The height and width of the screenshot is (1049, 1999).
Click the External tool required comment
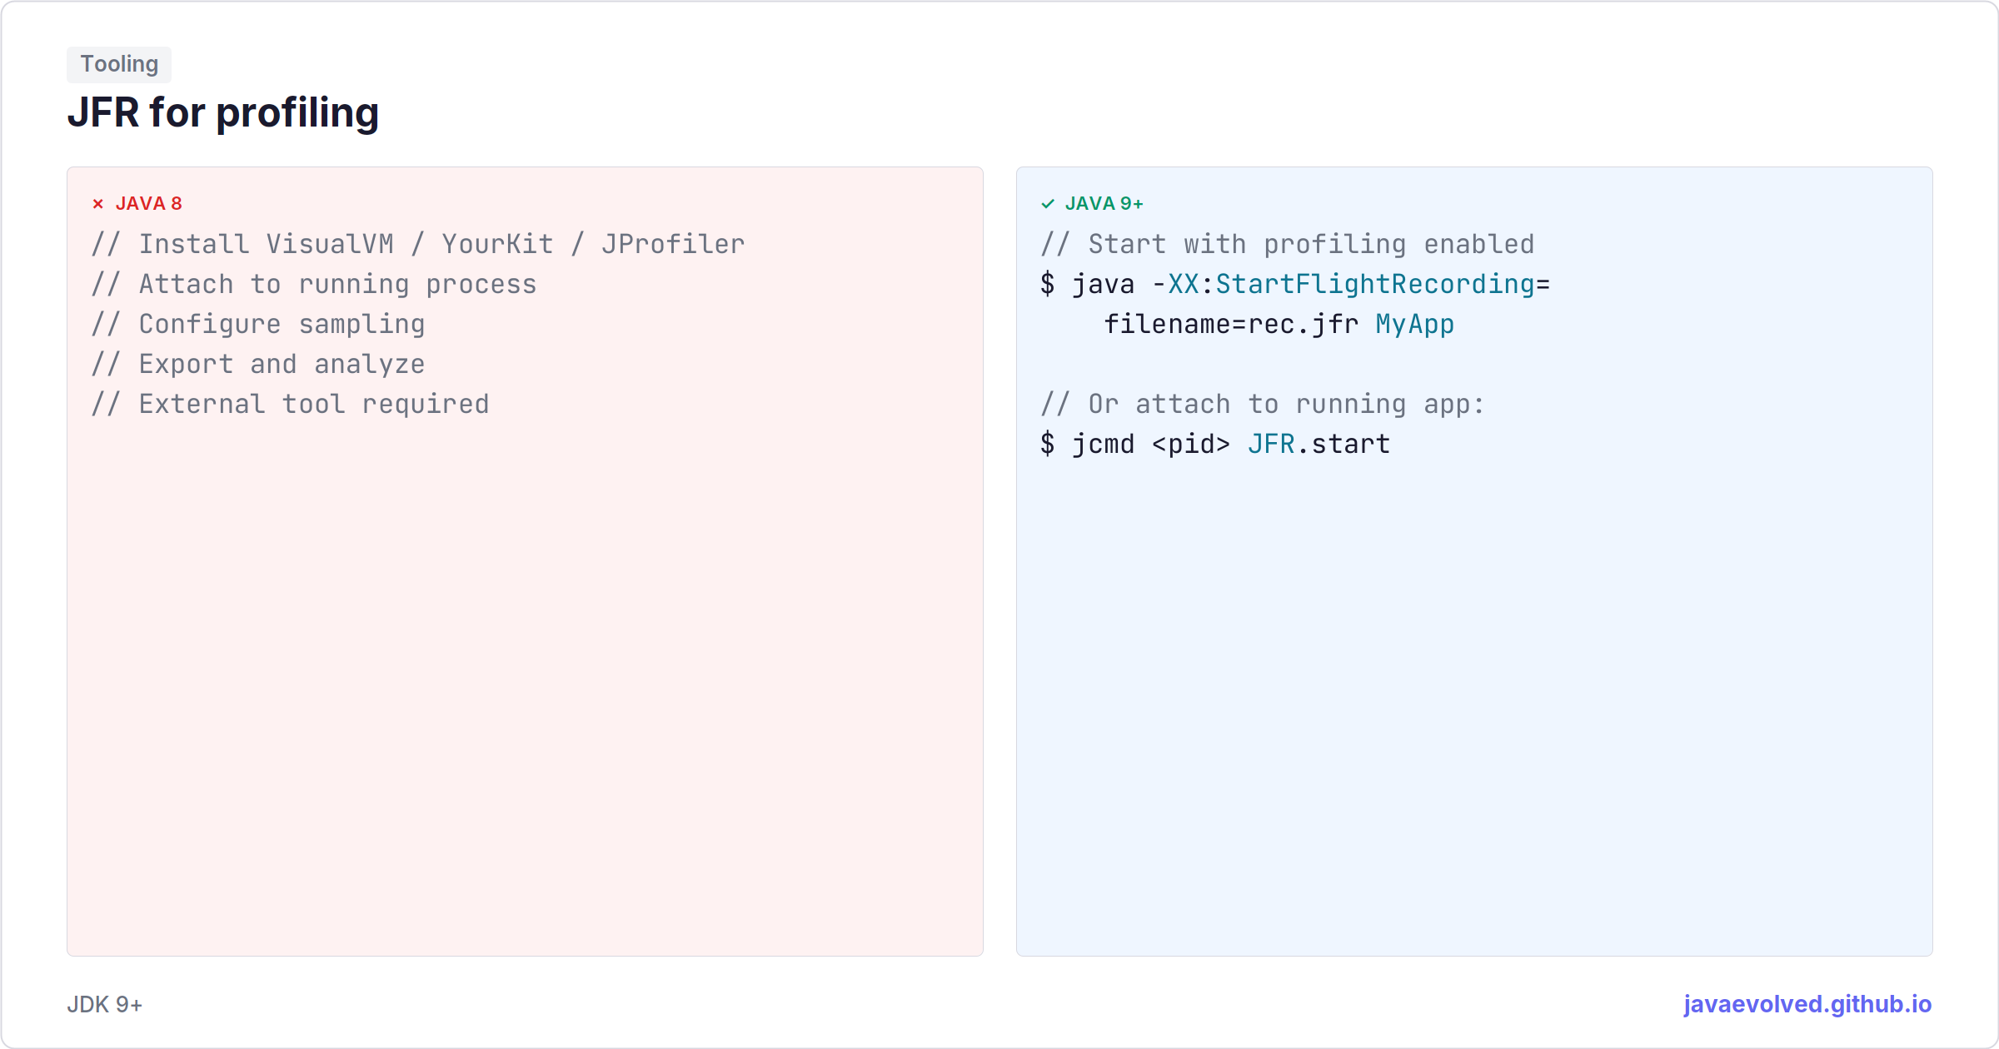click(291, 404)
